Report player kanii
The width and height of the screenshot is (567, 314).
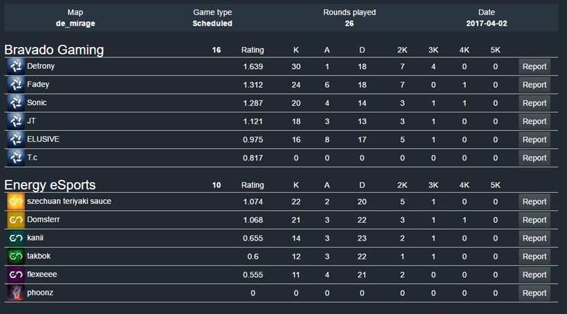[534, 238]
